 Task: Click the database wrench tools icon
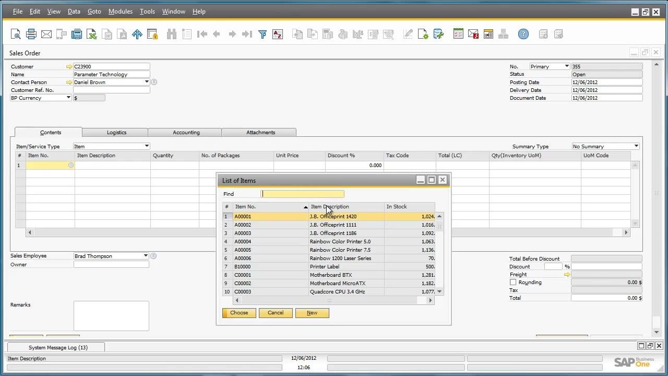tap(438, 34)
